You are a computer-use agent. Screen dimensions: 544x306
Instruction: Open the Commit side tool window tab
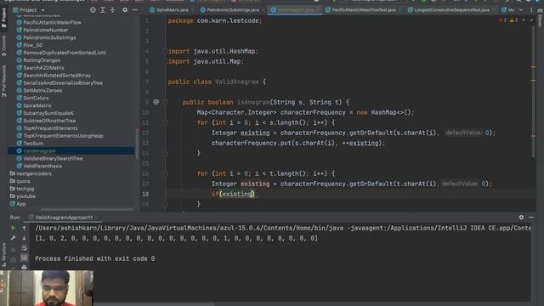pos(3,46)
